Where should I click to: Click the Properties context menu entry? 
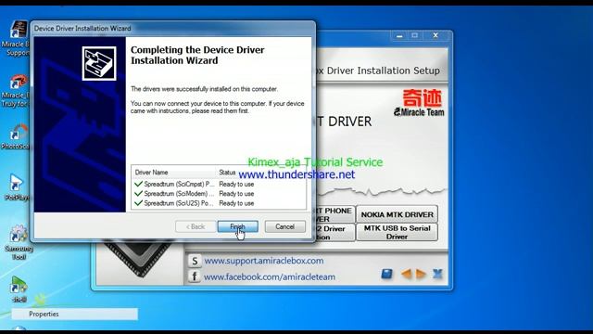click(74, 314)
